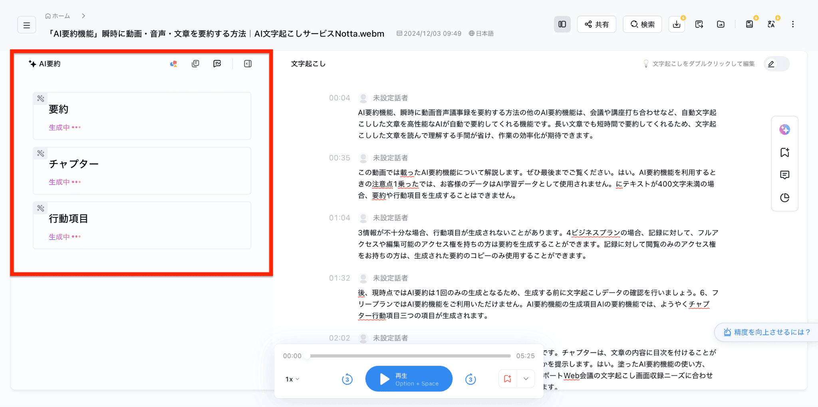Click the first transcript paragraph at 00:04

tap(537, 124)
